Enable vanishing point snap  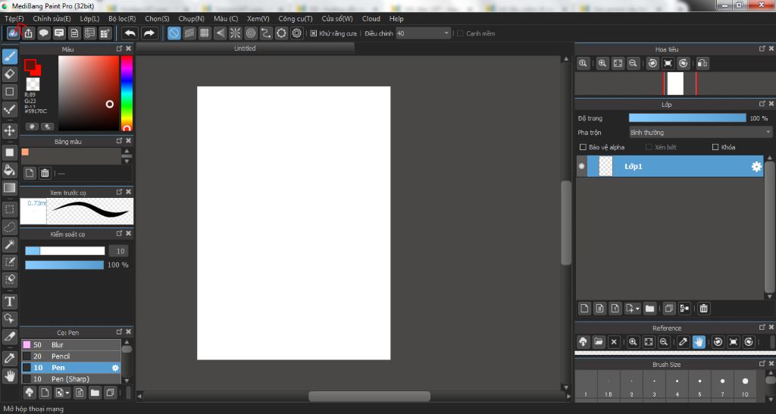tap(221, 33)
